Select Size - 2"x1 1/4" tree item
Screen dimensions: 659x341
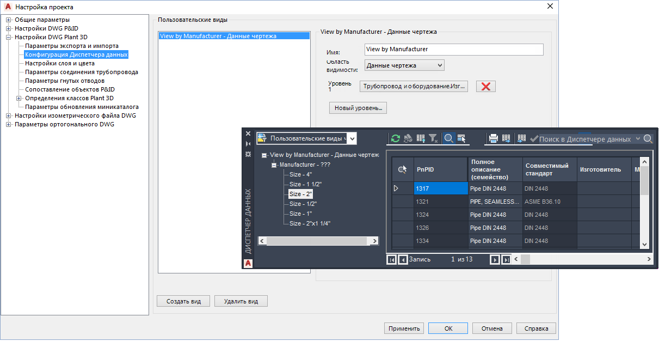310,223
